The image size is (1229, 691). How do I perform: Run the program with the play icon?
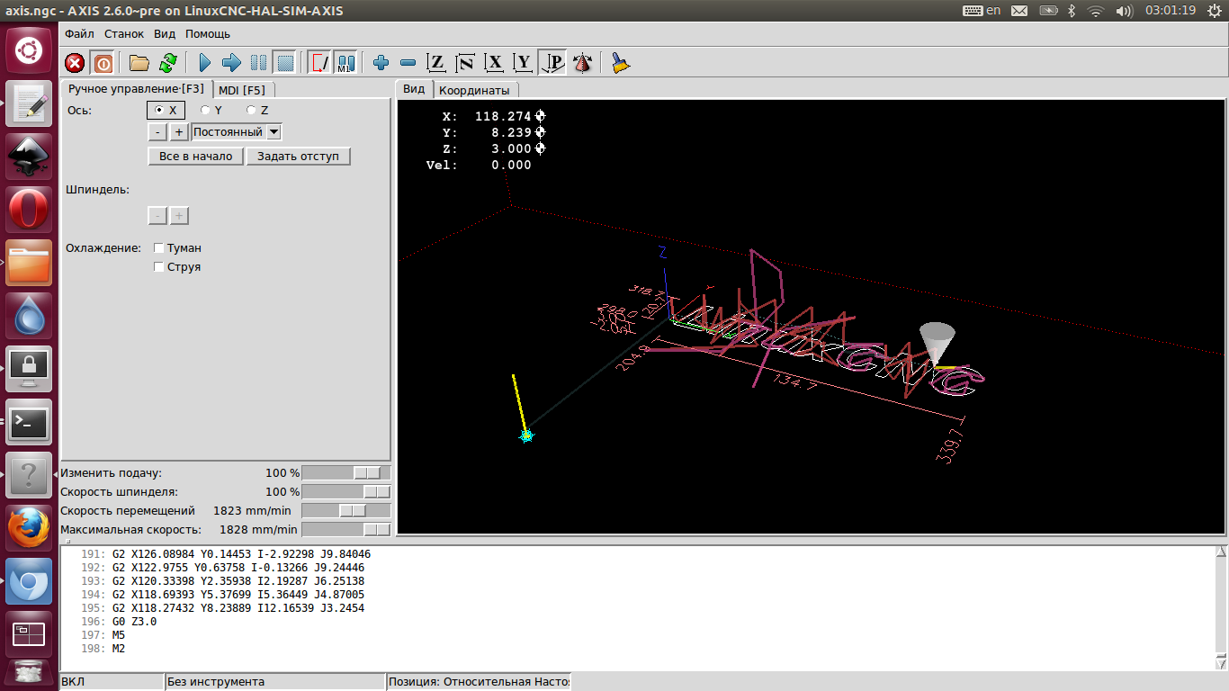(204, 63)
